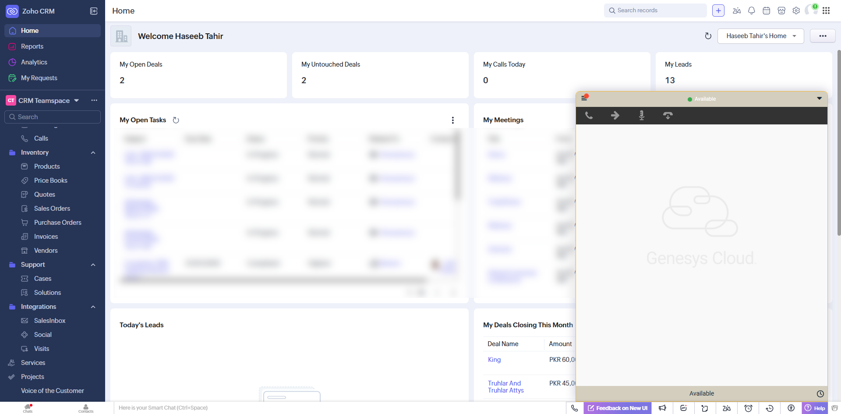Click the Genesys mute microphone icon
The width and height of the screenshot is (841, 414).
[x=641, y=115]
